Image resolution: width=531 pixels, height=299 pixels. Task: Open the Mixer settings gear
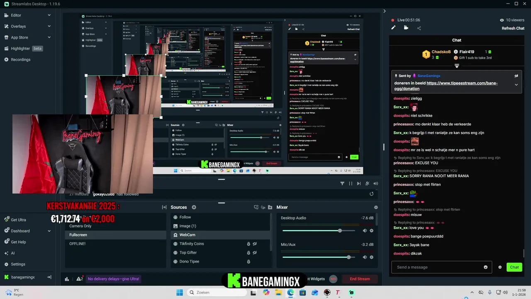pos(376,207)
